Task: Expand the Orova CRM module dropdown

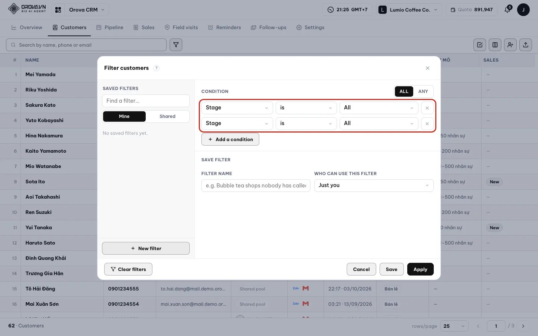Action: (x=87, y=10)
